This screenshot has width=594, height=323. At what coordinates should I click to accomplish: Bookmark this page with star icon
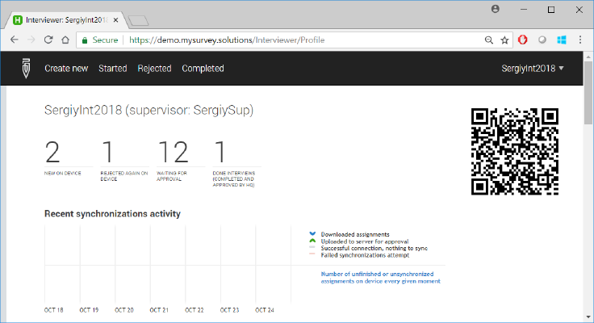[x=504, y=40]
